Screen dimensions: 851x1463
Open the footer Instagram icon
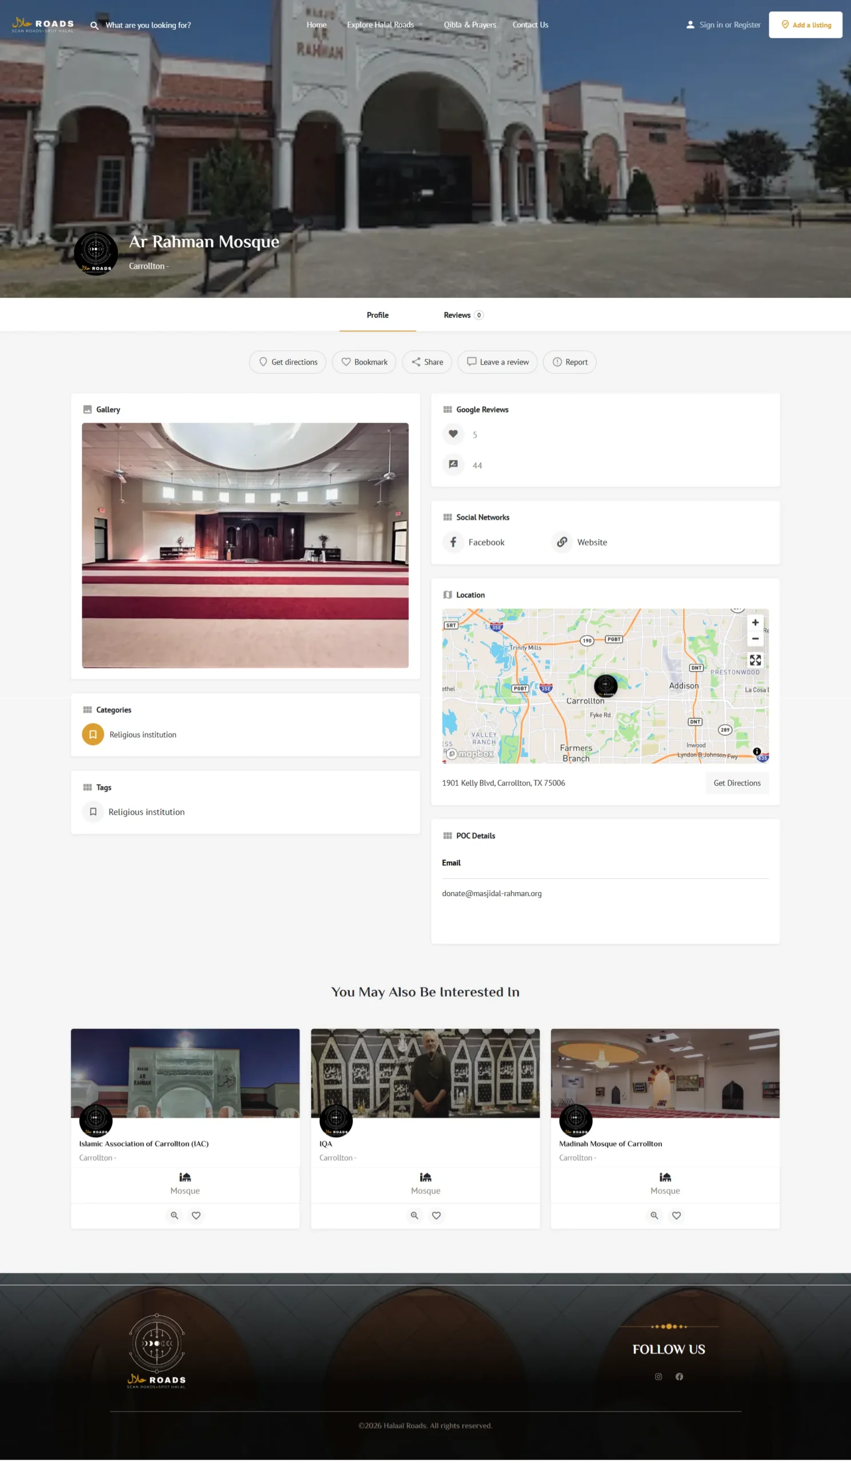(658, 1377)
